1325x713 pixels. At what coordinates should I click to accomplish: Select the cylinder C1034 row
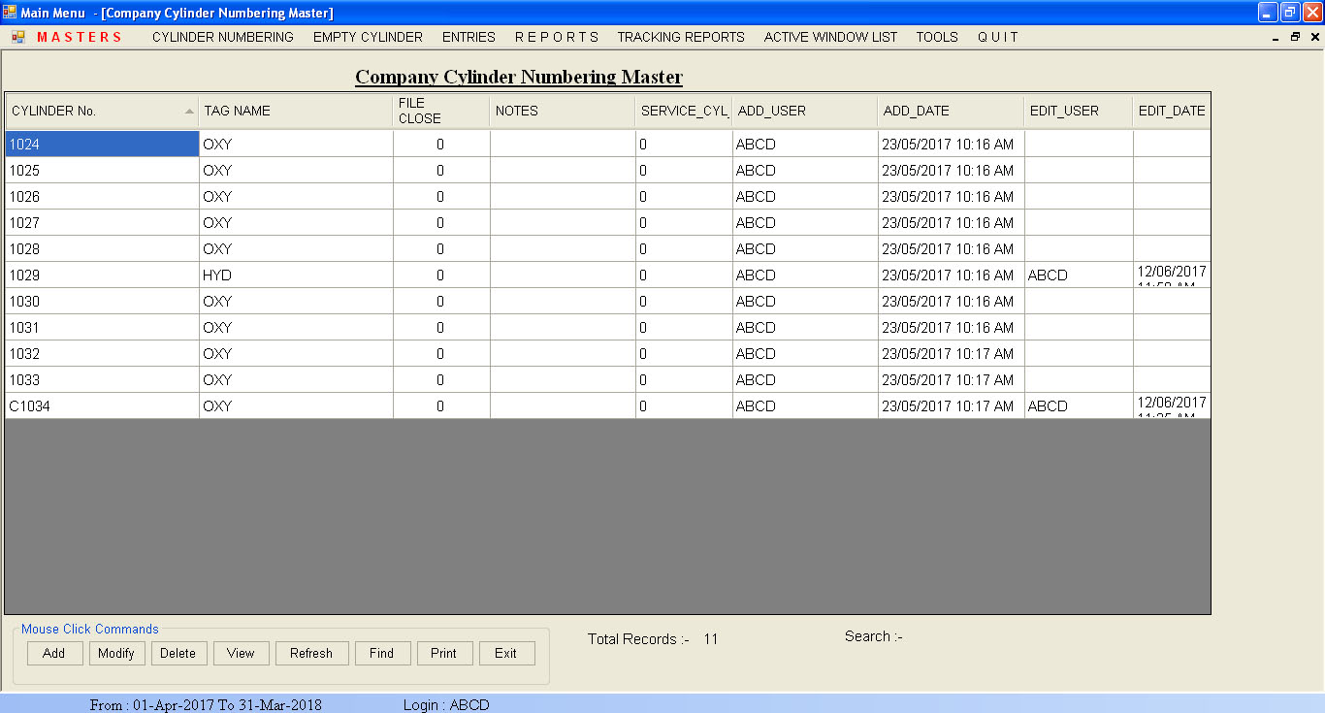pos(102,405)
